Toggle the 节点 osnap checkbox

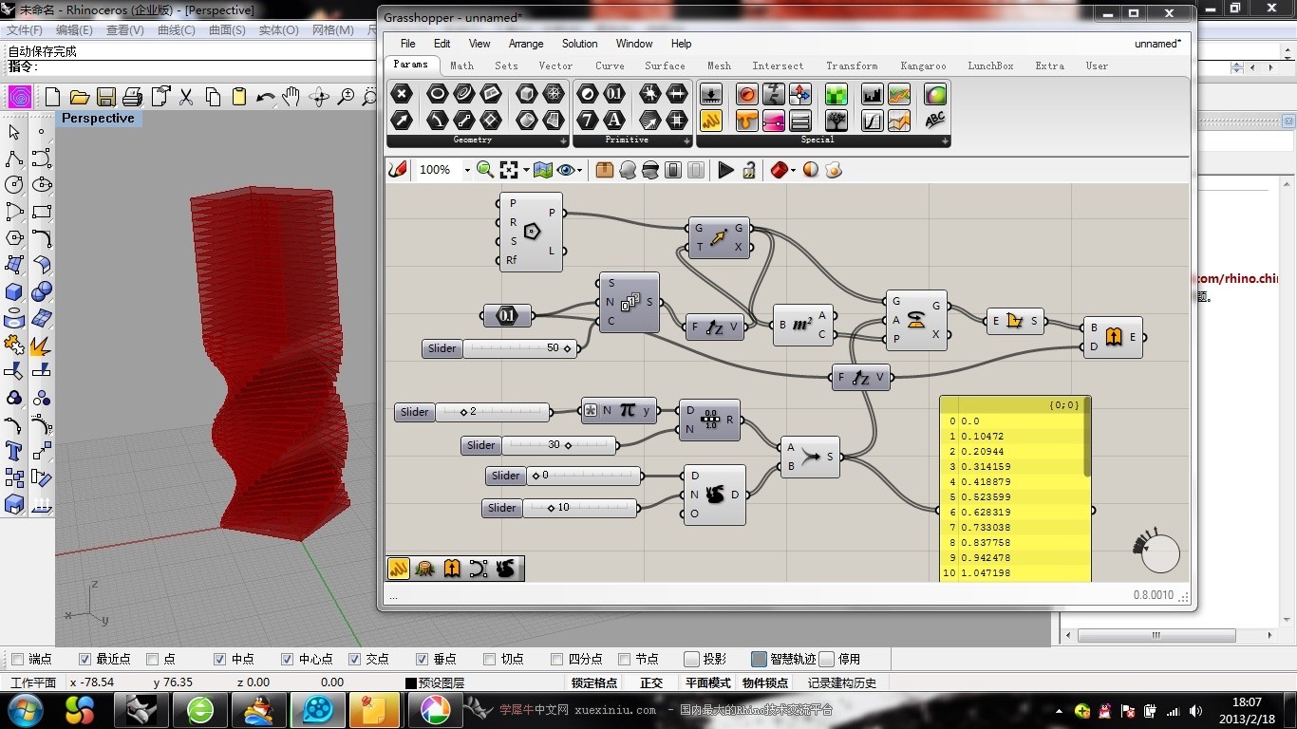[625, 659]
